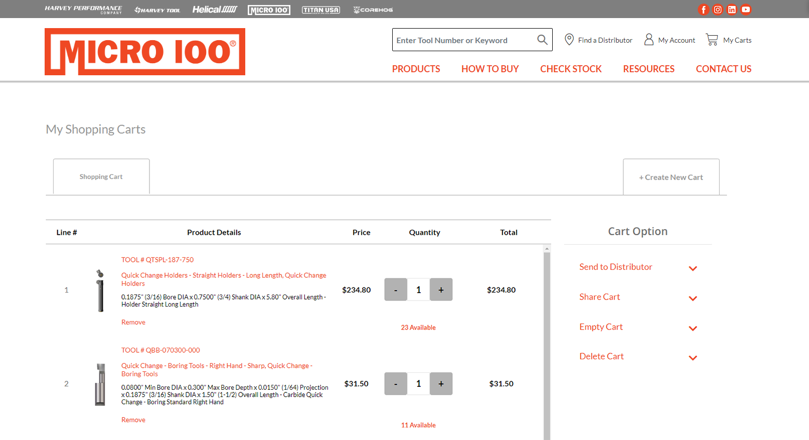Viewport: 809px width, 440px height.
Task: Click the $234.80 total for line 1
Action: click(x=501, y=290)
